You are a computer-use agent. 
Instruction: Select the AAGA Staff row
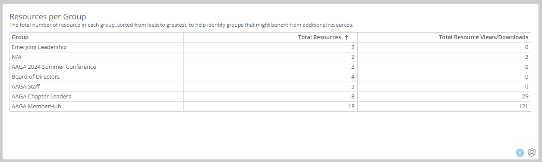[x=271, y=87]
